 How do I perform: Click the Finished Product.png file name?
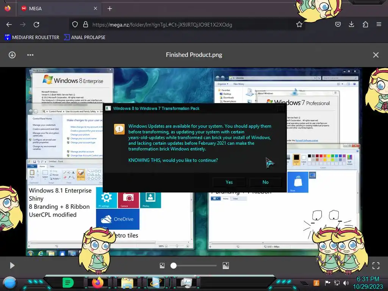coord(194,55)
